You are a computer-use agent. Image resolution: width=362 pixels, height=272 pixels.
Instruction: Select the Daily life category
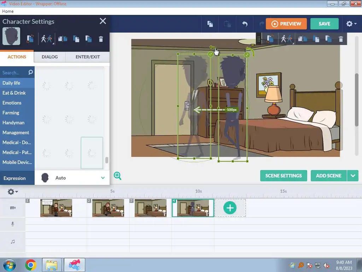17,83
